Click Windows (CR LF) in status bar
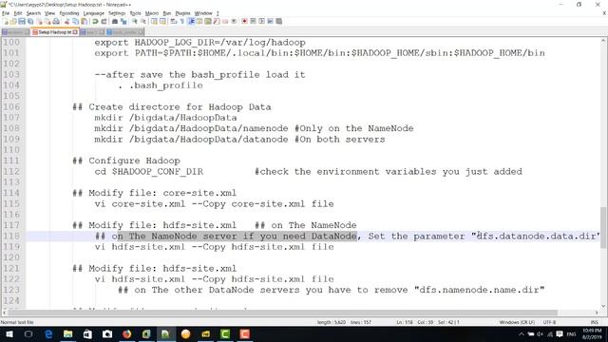The width and height of the screenshot is (608, 342). [x=517, y=322]
